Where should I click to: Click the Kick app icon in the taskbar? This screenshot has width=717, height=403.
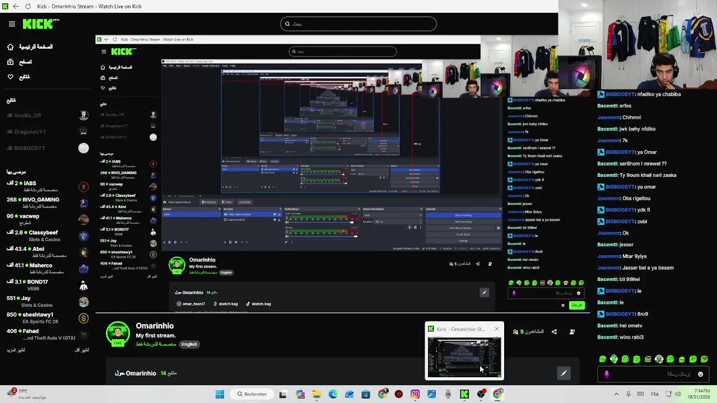[x=464, y=394]
